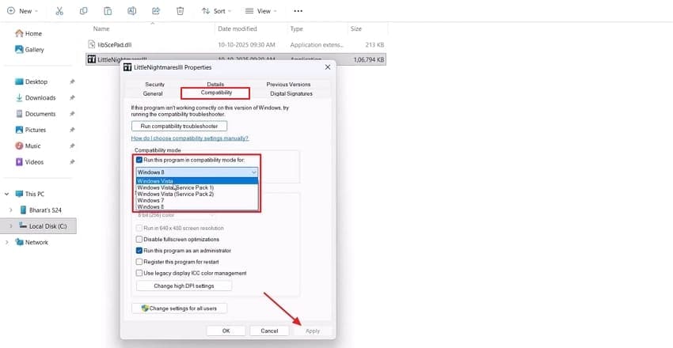The image size is (673, 348).
Task: Switch to the Digital Signatures tab
Action: [x=291, y=93]
